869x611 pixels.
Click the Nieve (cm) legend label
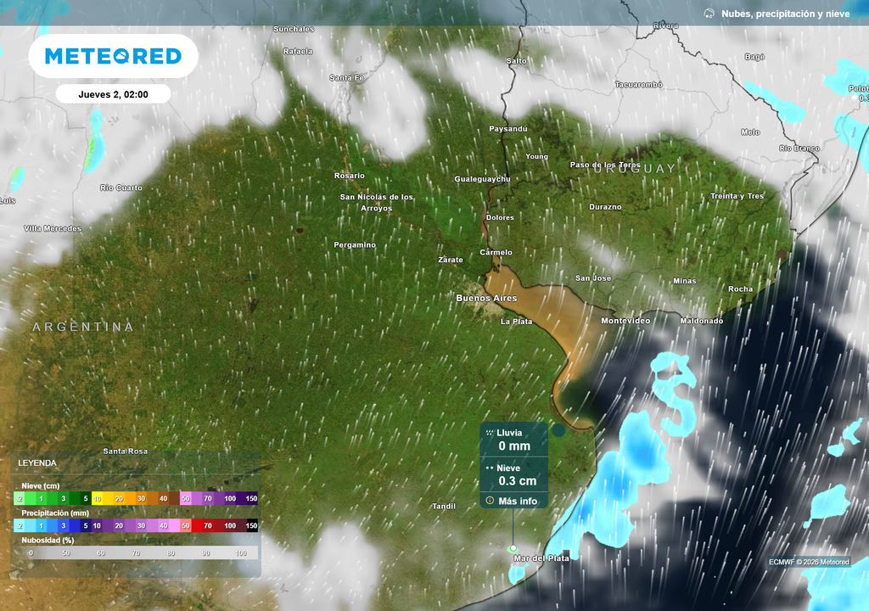click(x=41, y=485)
